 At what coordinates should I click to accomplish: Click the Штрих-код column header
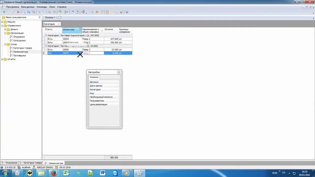click(x=72, y=30)
